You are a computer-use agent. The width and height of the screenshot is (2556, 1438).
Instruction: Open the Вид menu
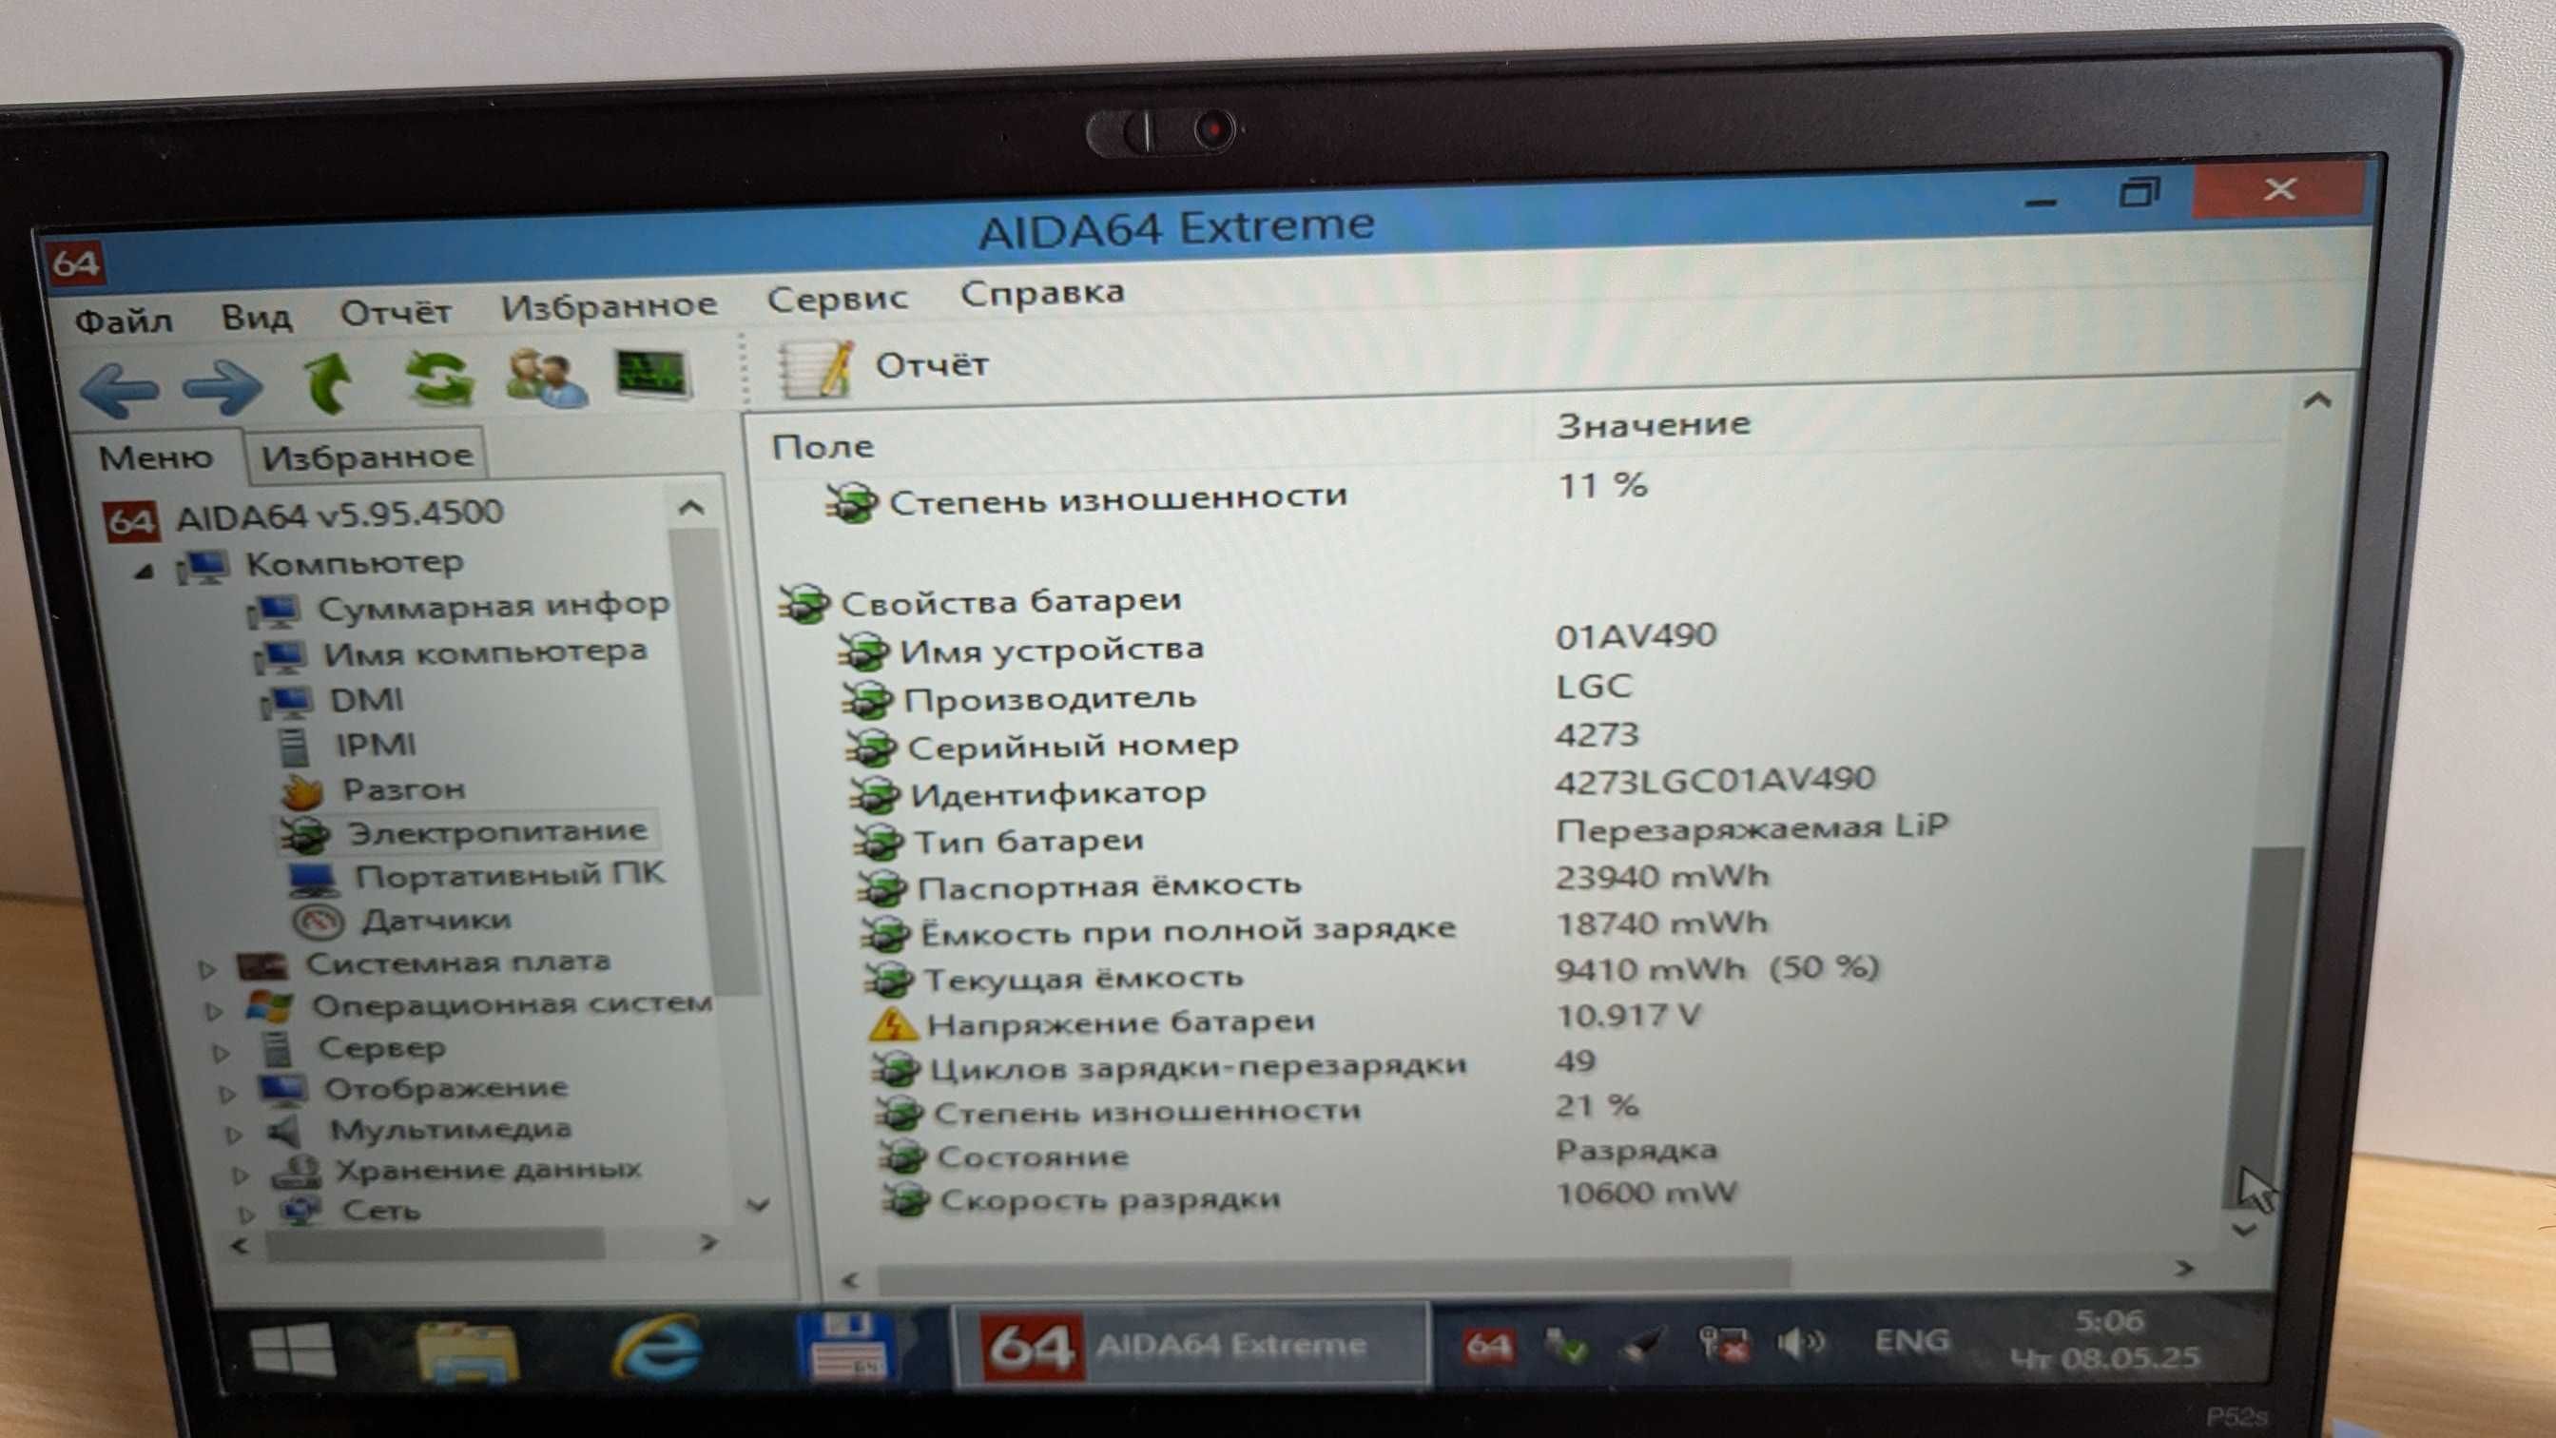pos(256,317)
